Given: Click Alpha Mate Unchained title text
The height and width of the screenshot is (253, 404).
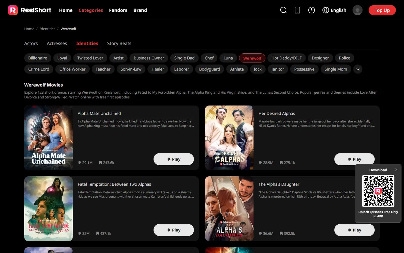Looking at the screenshot, I should (x=99, y=113).
